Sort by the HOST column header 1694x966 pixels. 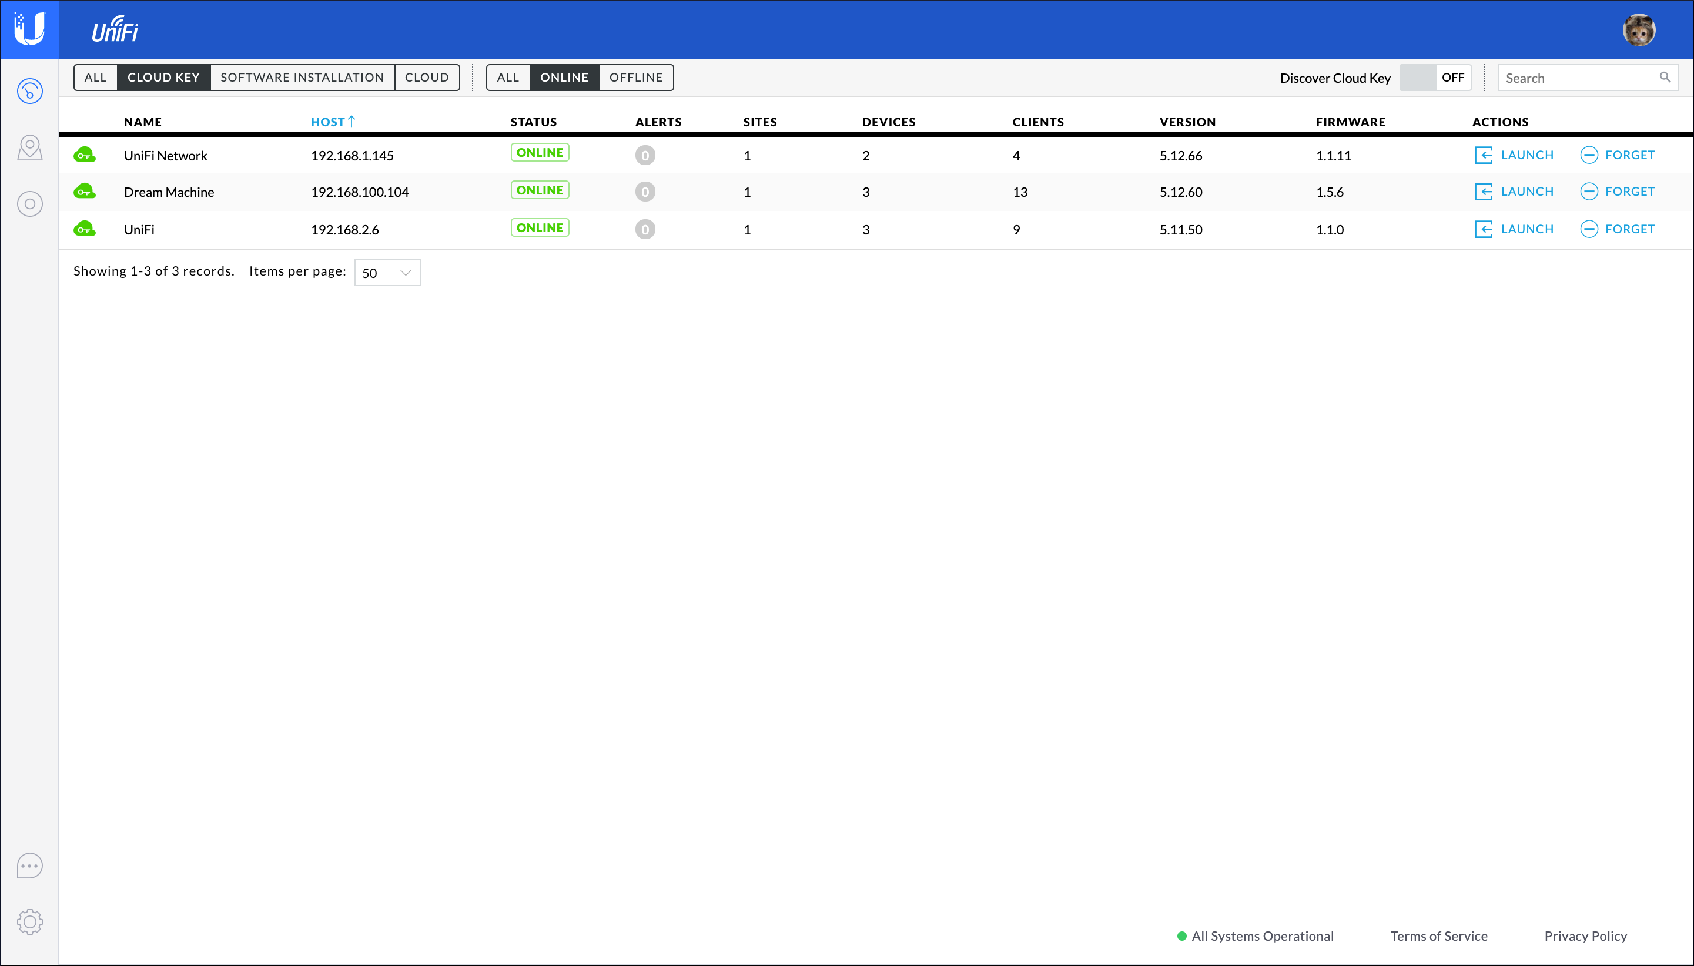tap(333, 122)
